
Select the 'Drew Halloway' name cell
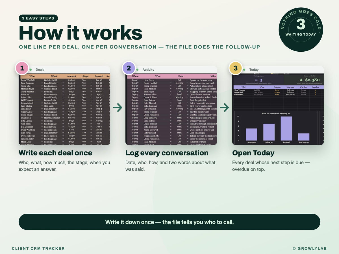(x=28, y=136)
